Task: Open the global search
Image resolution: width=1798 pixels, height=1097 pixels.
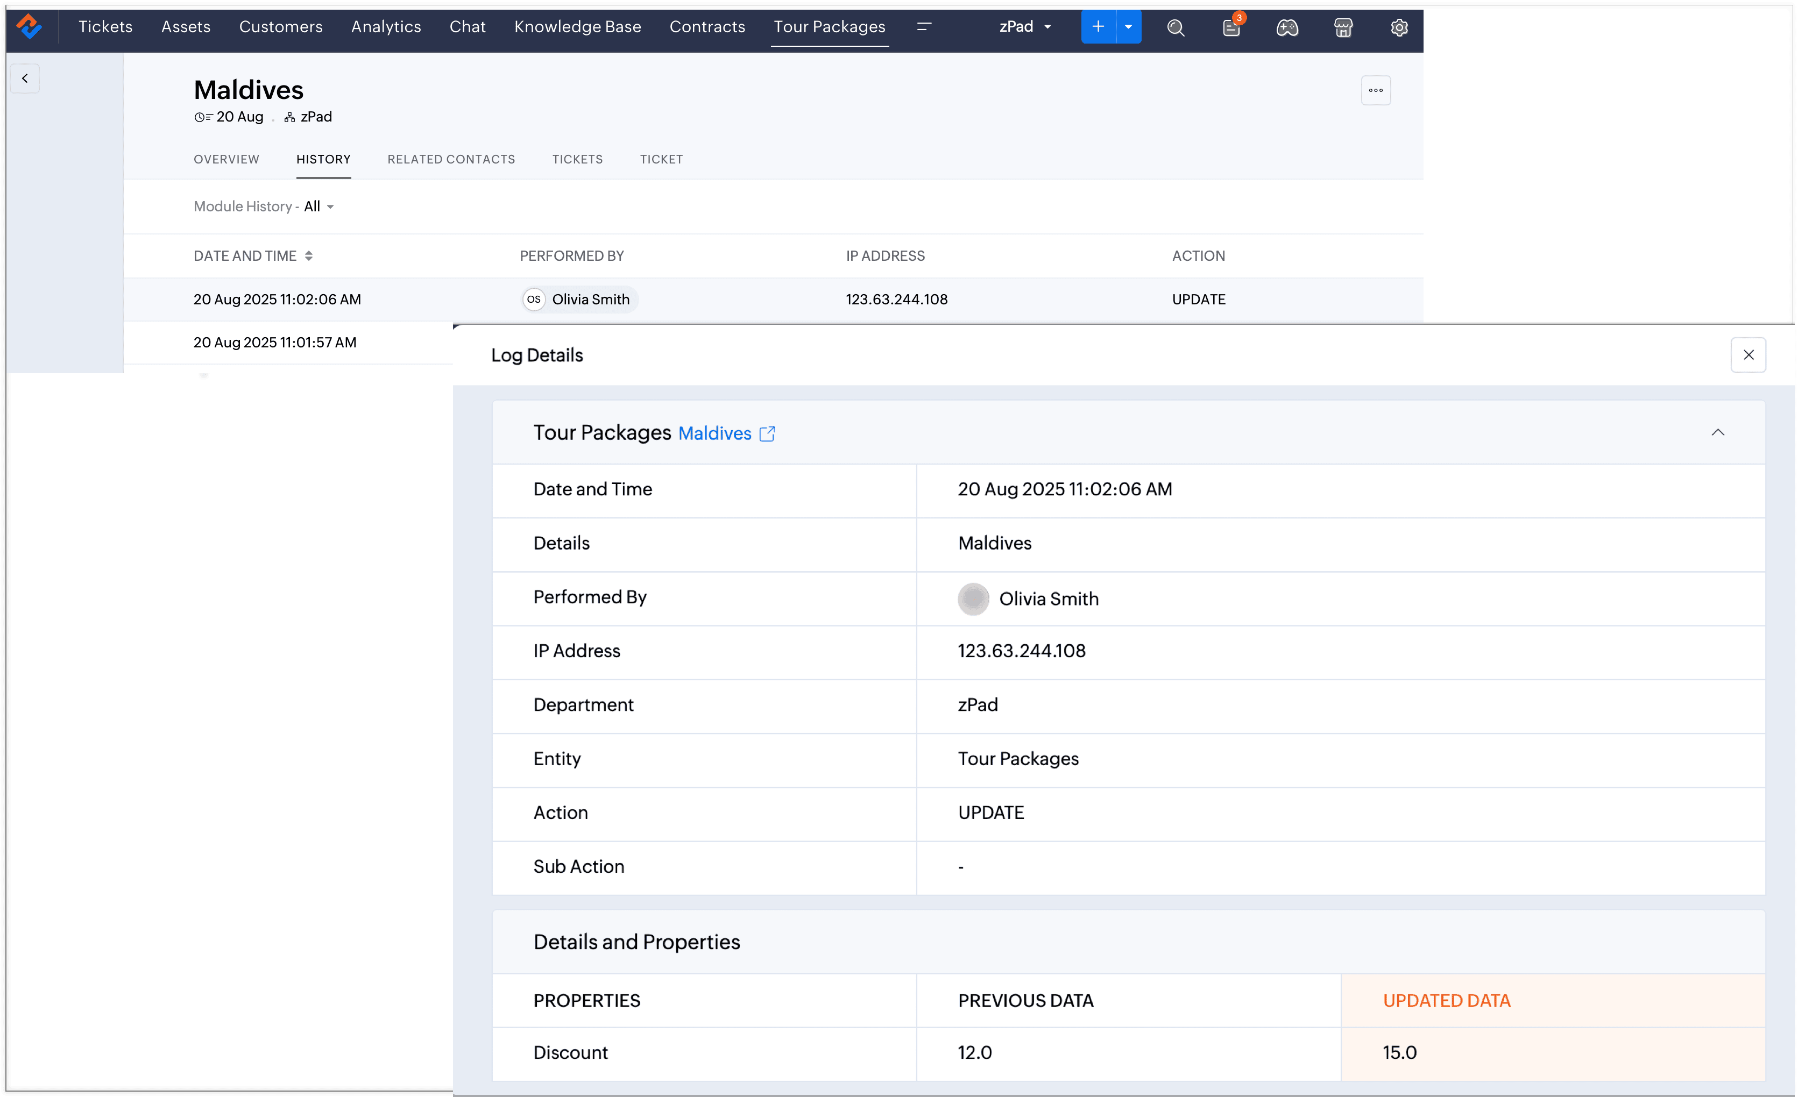Action: 1175,27
